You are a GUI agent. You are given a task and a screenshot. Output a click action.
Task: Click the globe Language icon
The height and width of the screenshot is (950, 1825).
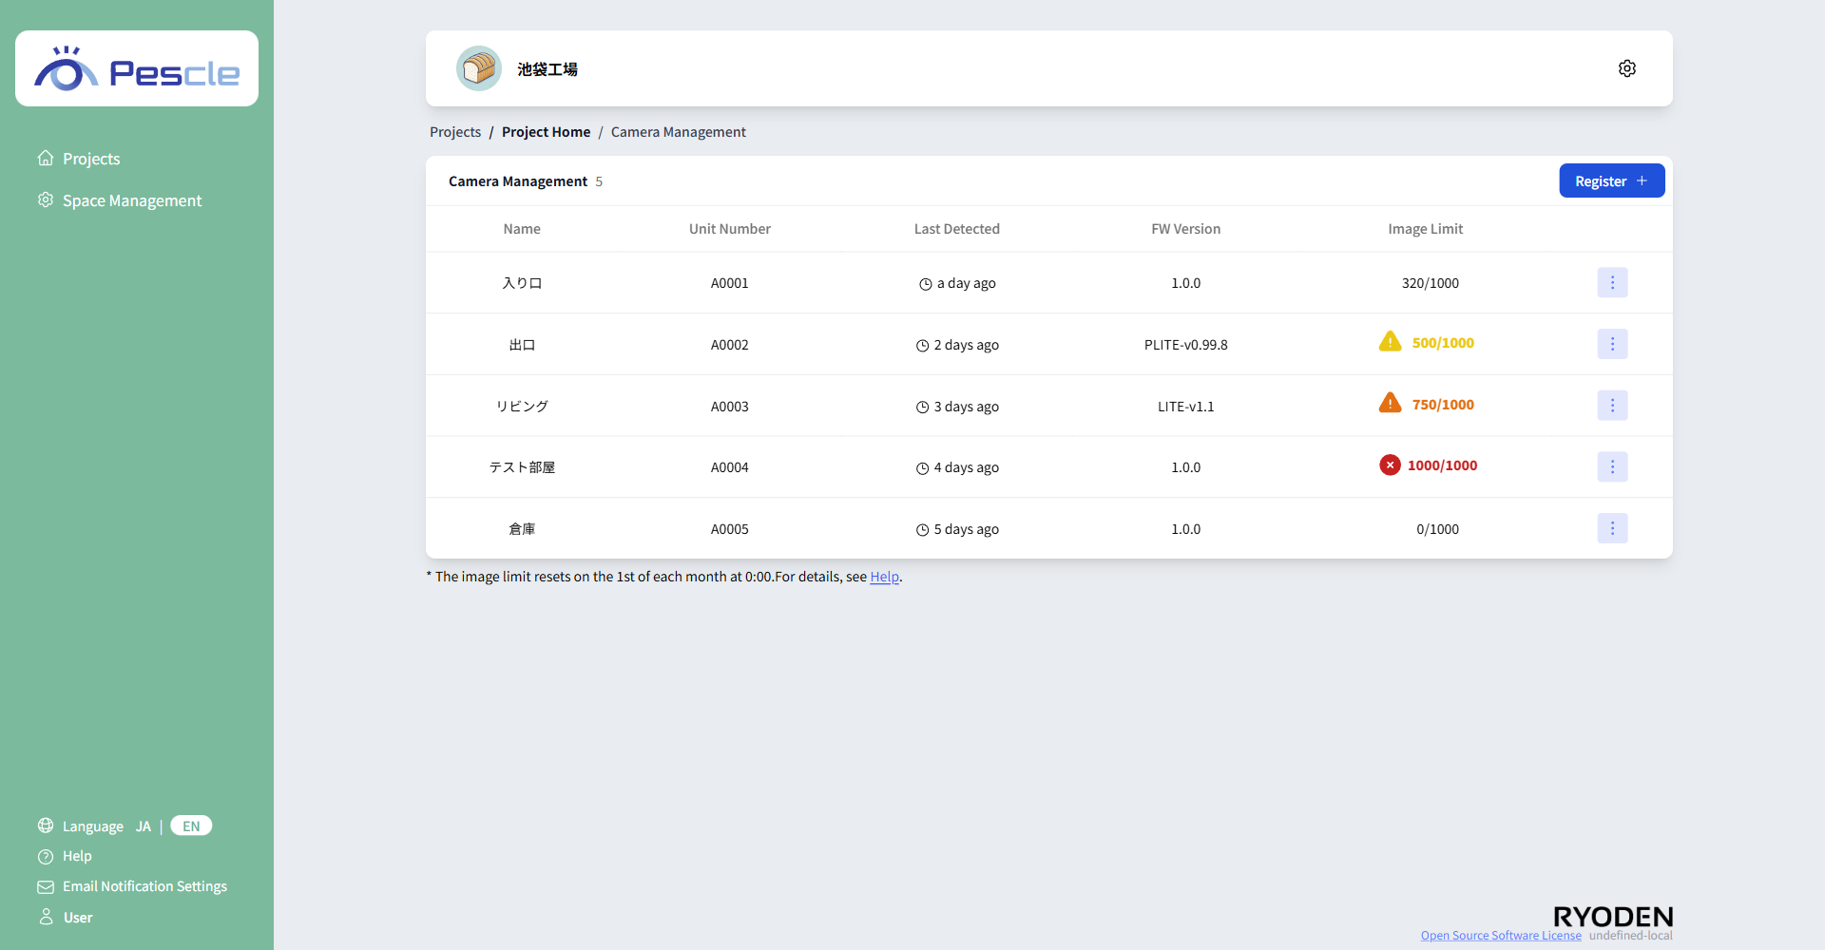pyautogui.click(x=45, y=826)
